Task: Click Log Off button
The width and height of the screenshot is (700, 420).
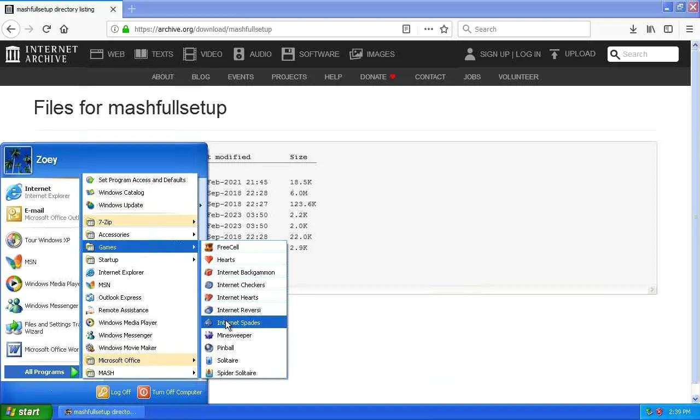Action: pos(114,392)
